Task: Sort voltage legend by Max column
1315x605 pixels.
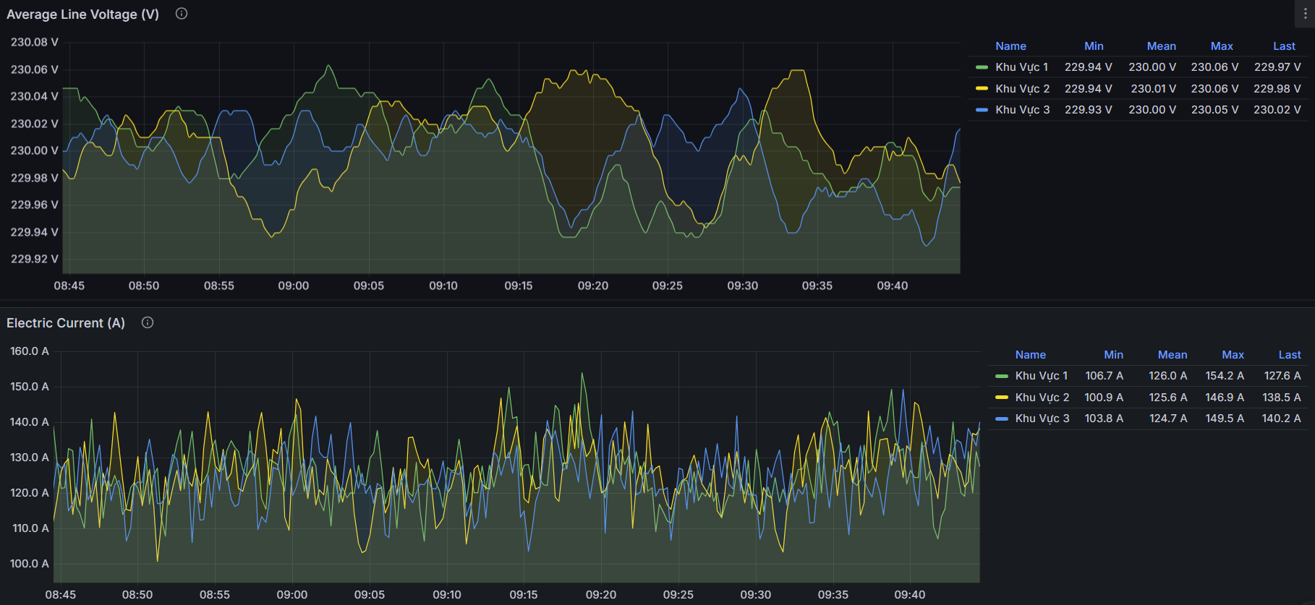Action: 1222,46
